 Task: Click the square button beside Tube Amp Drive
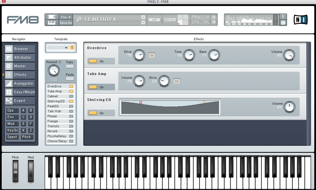pos(177,81)
